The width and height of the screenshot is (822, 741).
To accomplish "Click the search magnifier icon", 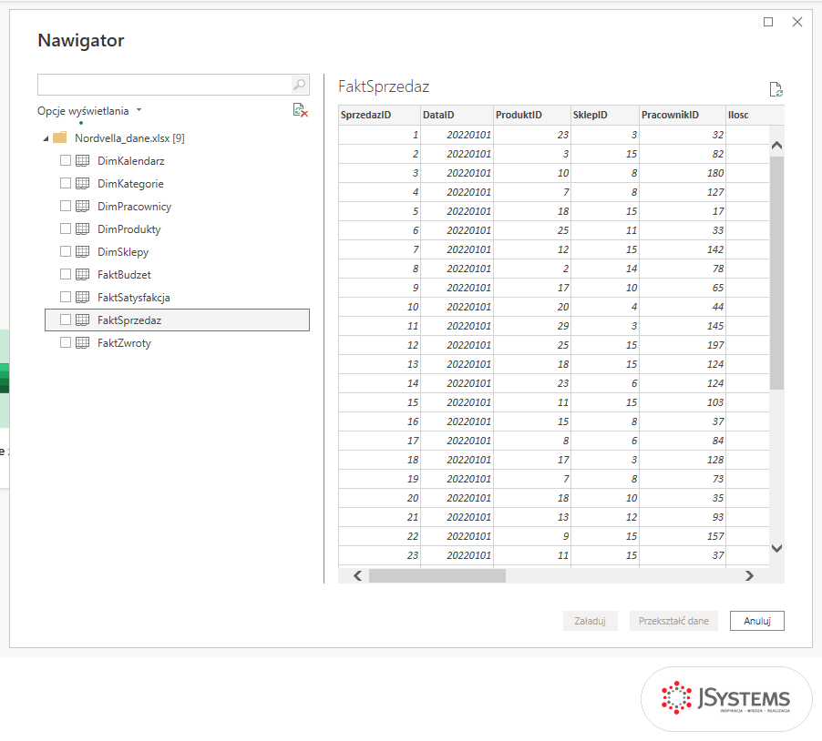I will tap(299, 85).
